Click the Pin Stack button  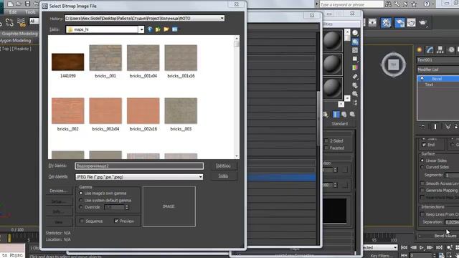[x=422, y=126]
